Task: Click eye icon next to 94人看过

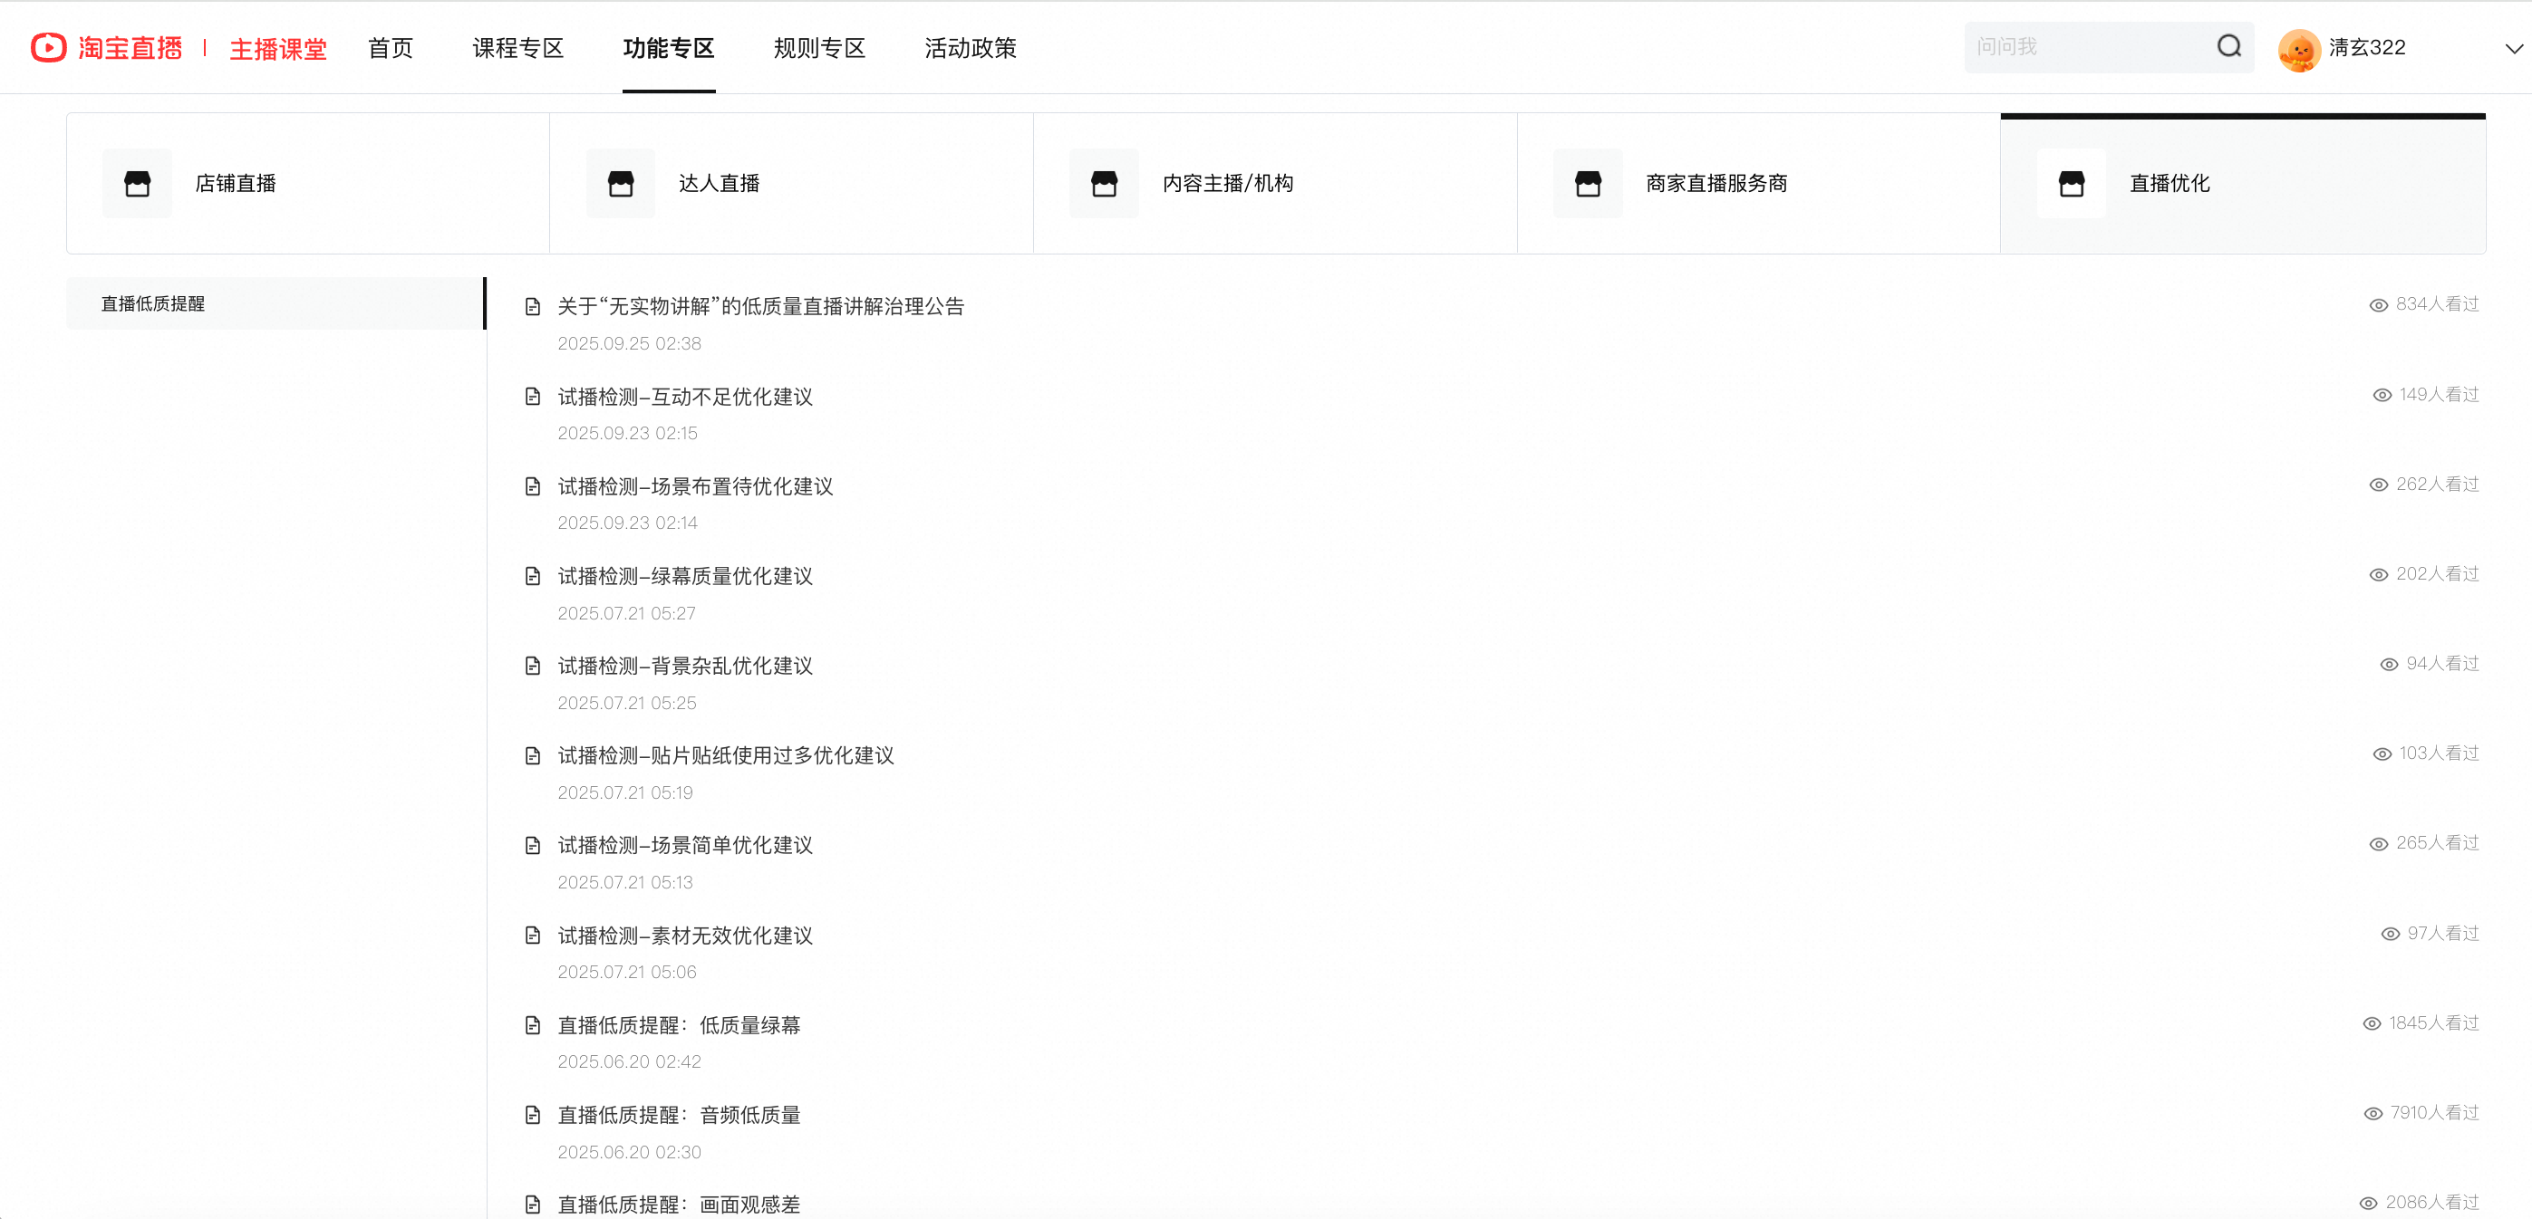Action: click(2390, 665)
